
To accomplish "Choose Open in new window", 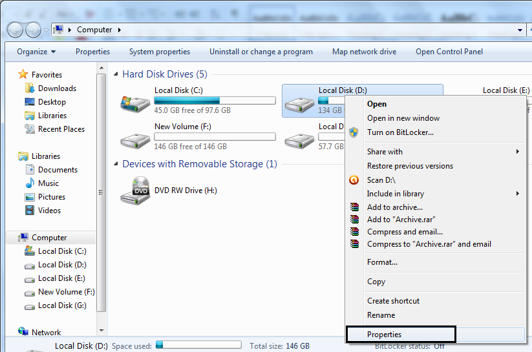I will 403,118.
